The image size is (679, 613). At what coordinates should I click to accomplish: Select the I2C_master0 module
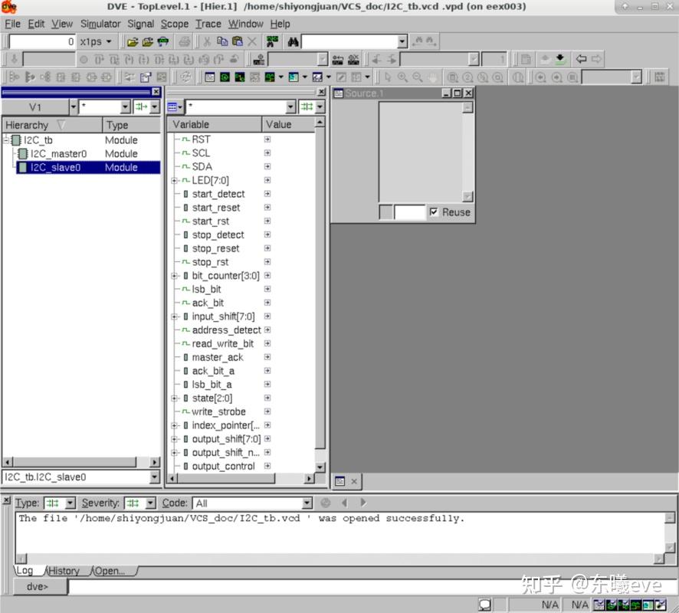pos(58,154)
